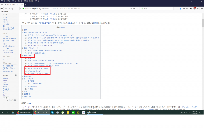Image resolution: width=204 pixels, height=132 pixels.
Task: Show site information for the wikipedia.org address
Action: tap(21, 8)
